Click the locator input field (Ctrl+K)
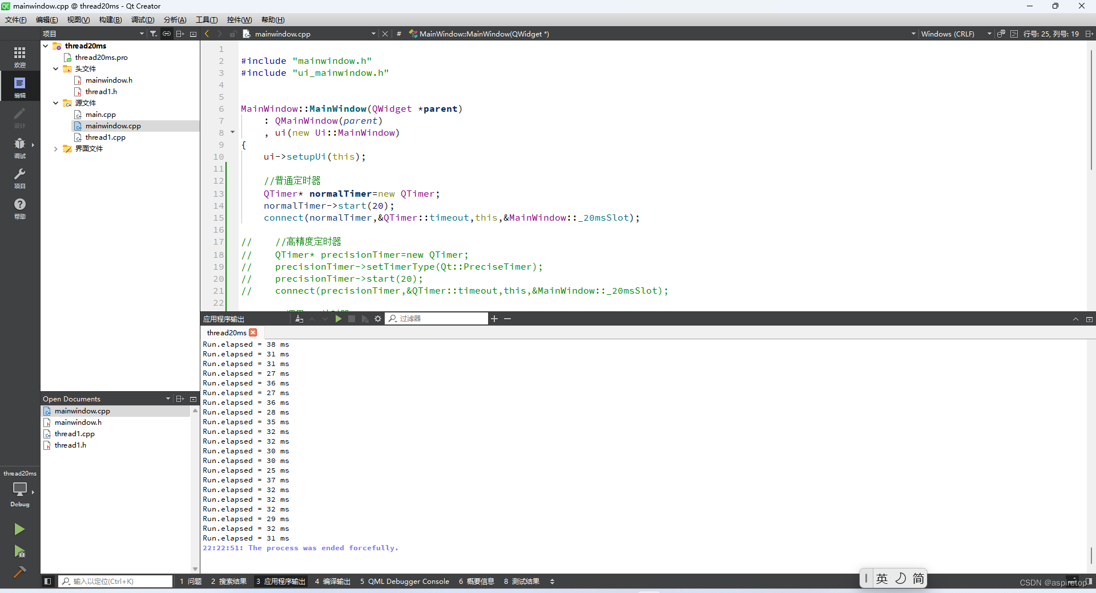The width and height of the screenshot is (1096, 593). [x=115, y=581]
